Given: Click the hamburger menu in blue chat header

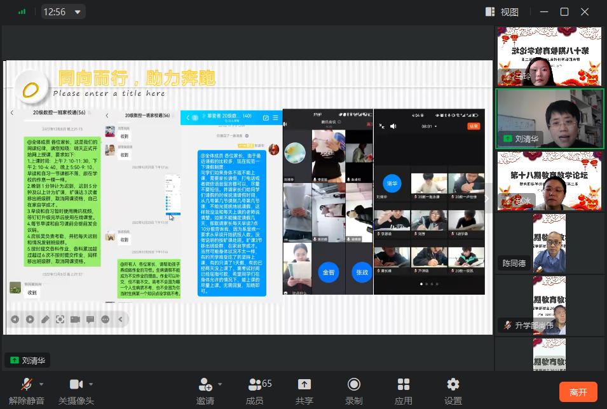Looking at the screenshot, I should pyautogui.click(x=275, y=117).
